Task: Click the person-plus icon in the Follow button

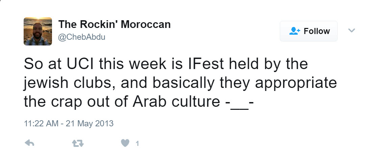Action: (x=295, y=31)
